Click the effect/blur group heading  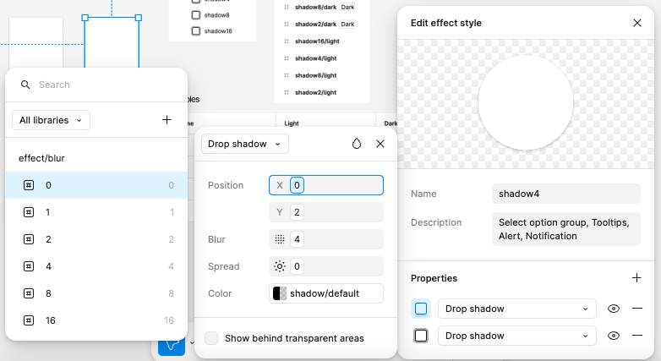coord(41,158)
